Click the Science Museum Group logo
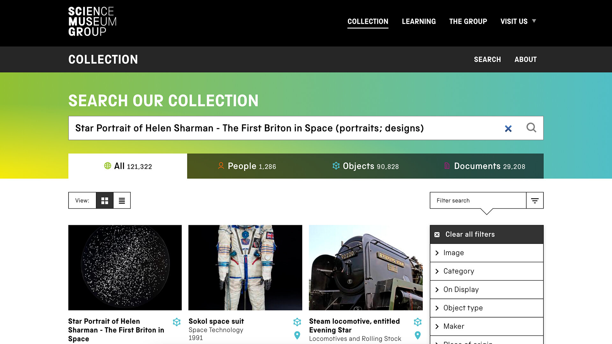 (92, 21)
